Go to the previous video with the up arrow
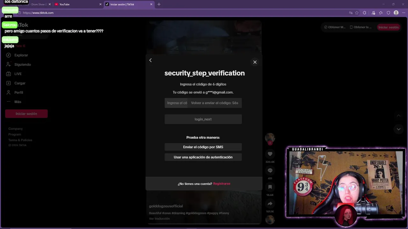 [398, 115]
